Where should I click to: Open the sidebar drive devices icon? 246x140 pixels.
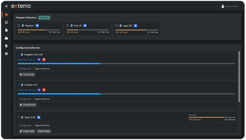[x=6, y=38]
